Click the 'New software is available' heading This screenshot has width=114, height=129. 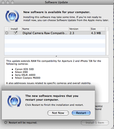(57, 12)
